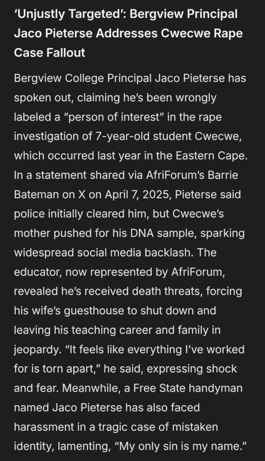The image size is (265, 461).
Task: Click 'Cwecwe Rape' in the headline
Action: pyautogui.click(x=202, y=34)
